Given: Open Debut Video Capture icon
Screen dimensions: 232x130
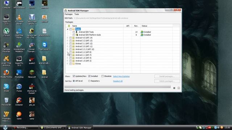Looking at the screenshot, I should [x=32, y=19].
